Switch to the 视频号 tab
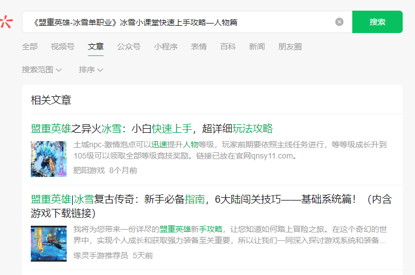The width and height of the screenshot is (415, 275). click(63, 47)
